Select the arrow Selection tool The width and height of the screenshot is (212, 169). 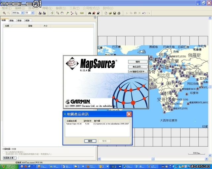click(x=76, y=13)
